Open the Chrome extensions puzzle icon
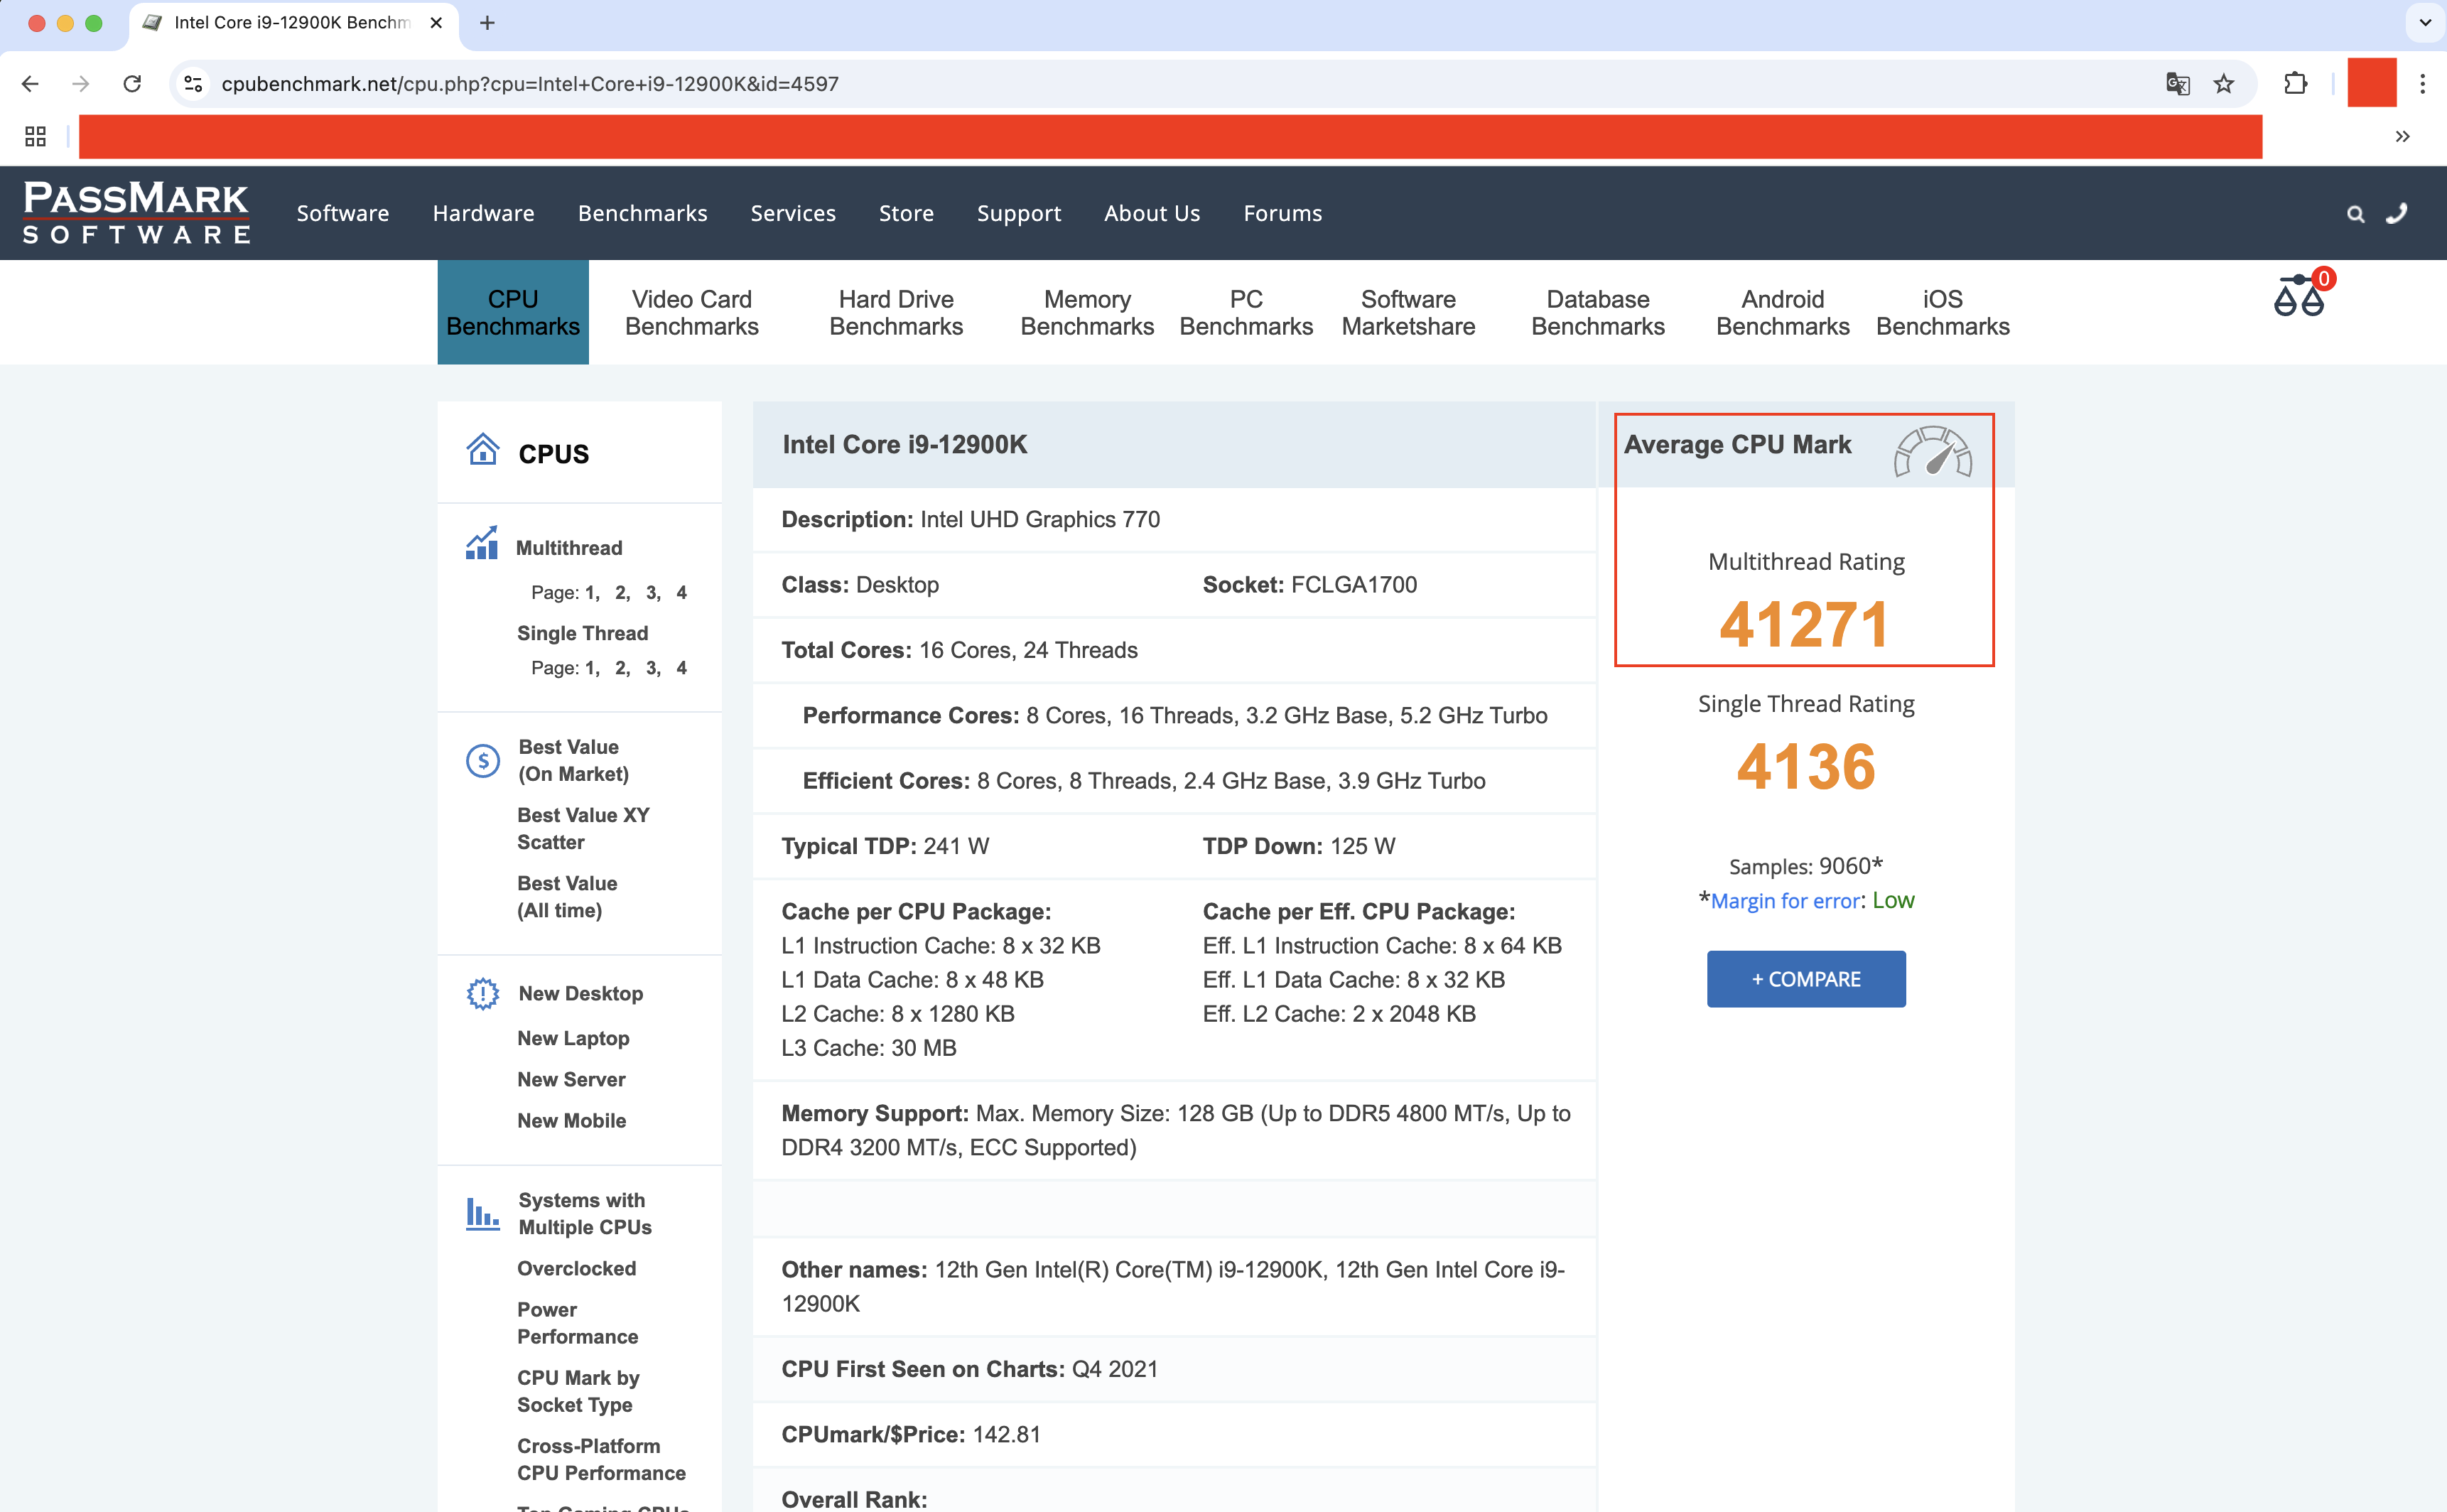The image size is (2447, 1512). [x=2296, y=84]
